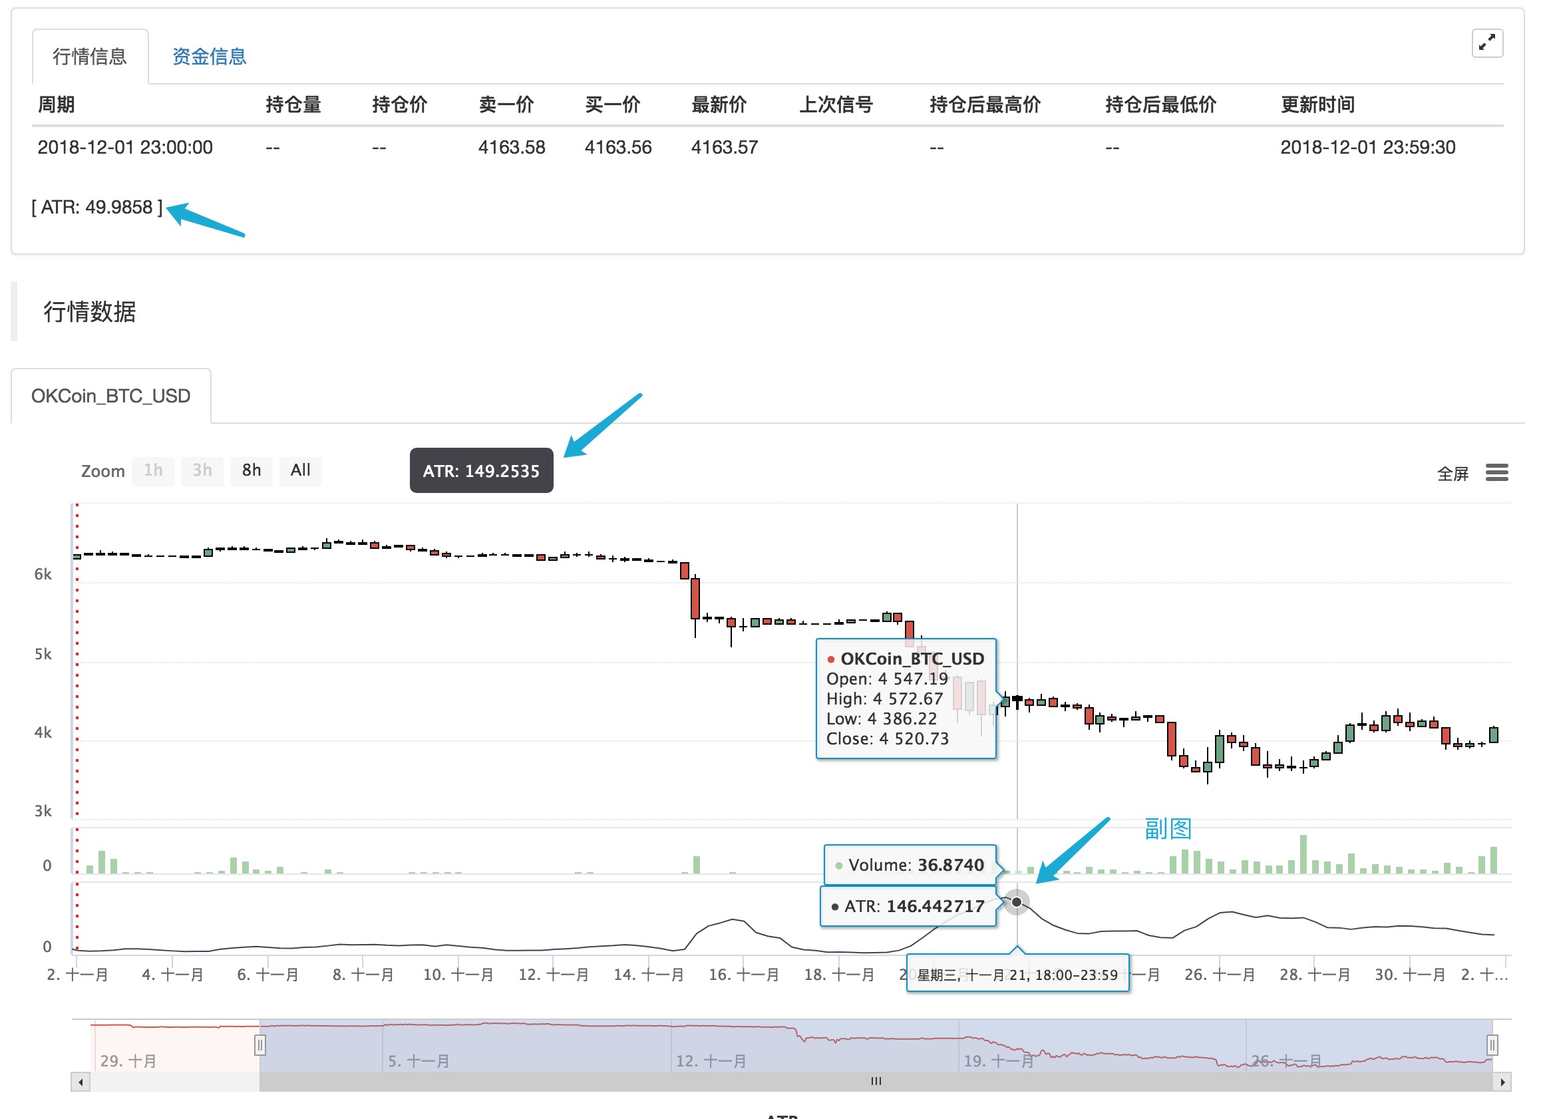Image resolution: width=1545 pixels, height=1119 pixels.
Task: Set zoom range to 3h
Action: [x=202, y=470]
